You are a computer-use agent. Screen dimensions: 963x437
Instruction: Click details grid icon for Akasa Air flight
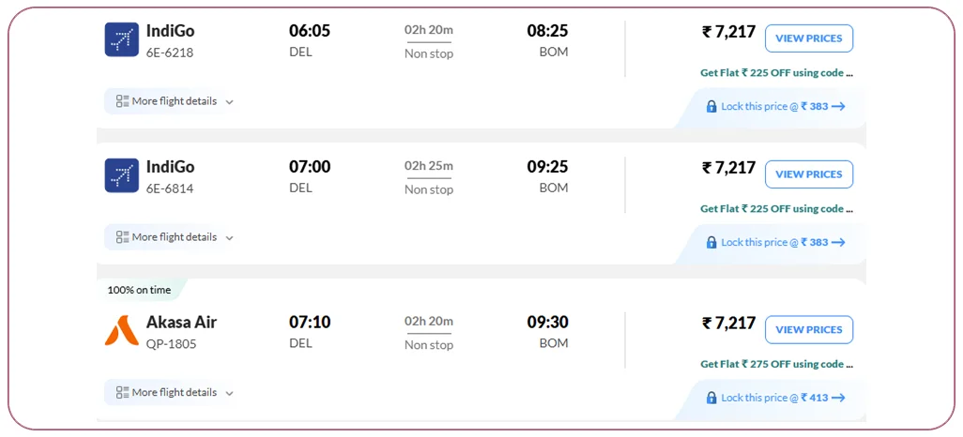[122, 392]
